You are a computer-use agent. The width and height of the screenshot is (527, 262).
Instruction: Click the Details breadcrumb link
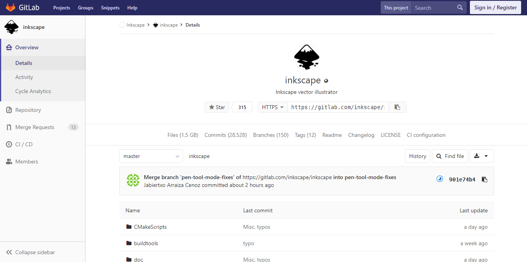point(192,25)
